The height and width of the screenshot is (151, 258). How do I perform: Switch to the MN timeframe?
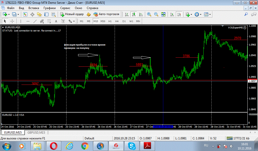[x=138, y=21]
